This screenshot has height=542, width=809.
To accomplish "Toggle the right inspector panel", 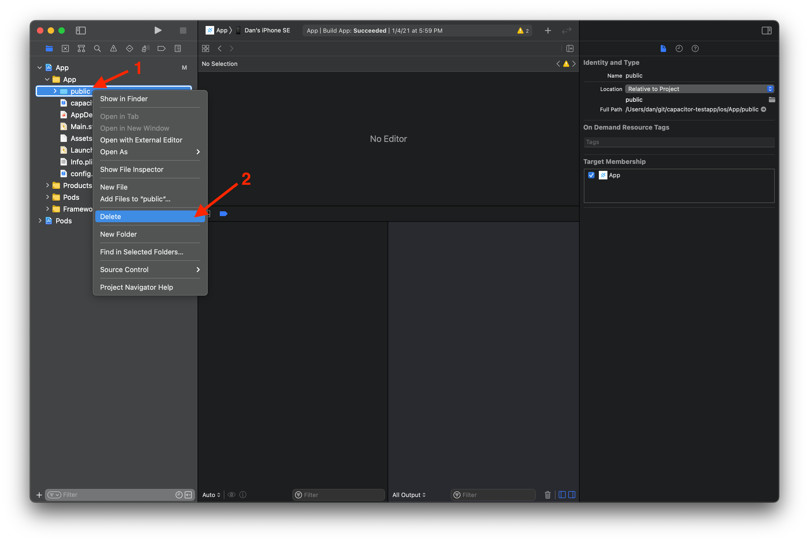I will 766,31.
